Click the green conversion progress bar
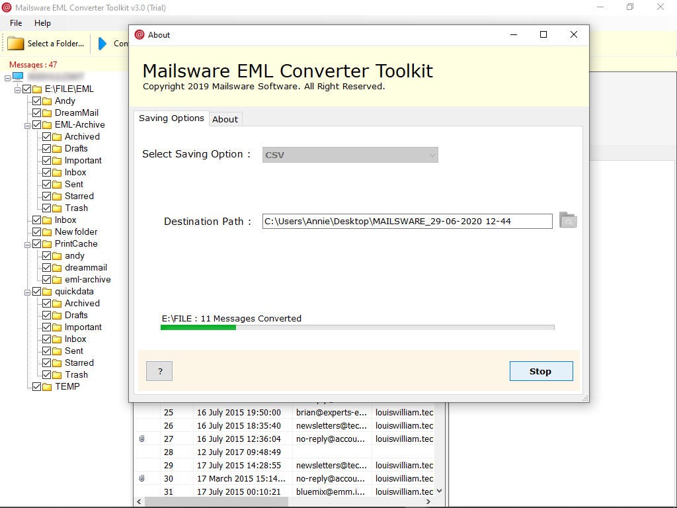677x508 pixels. click(197, 327)
